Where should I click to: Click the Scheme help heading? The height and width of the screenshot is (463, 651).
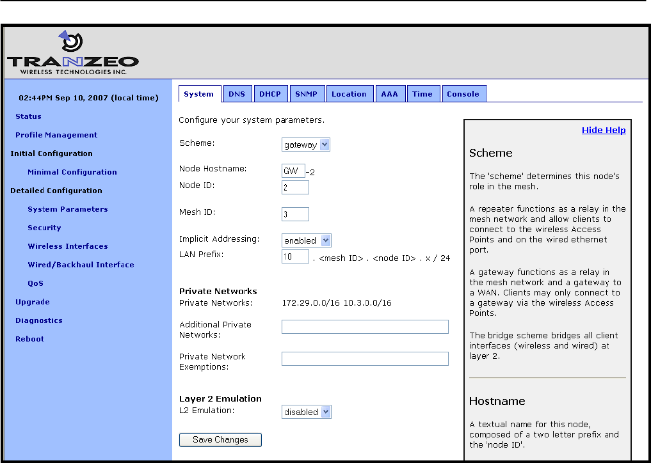491,153
